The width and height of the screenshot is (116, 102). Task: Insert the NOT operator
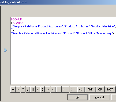click(110, 89)
